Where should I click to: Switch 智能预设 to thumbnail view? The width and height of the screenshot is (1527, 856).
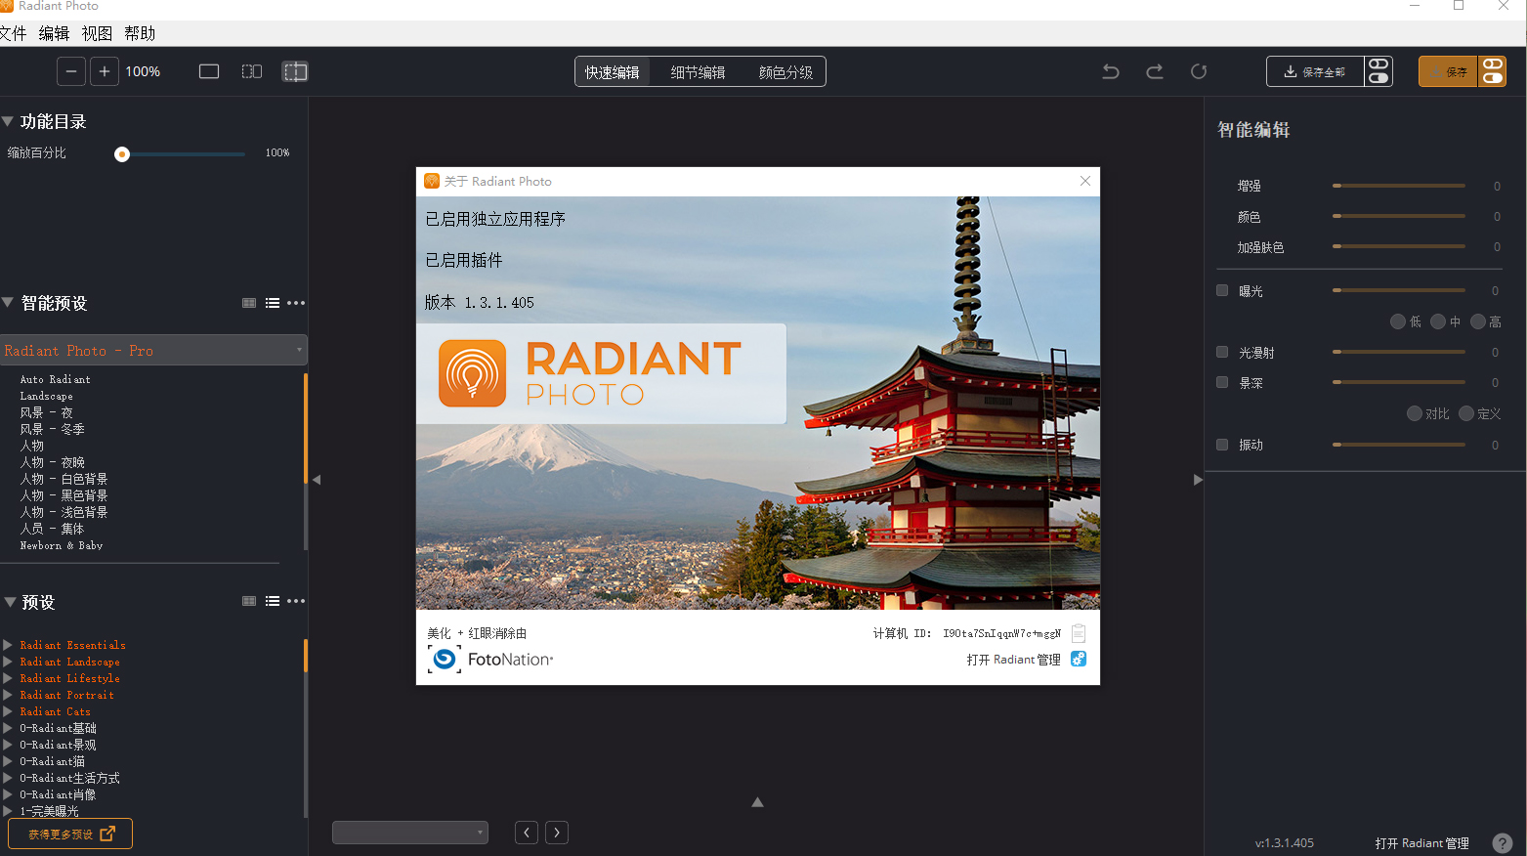click(x=249, y=303)
